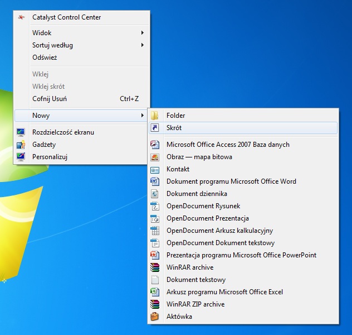Click the Kontakt card icon
This screenshot has width=352, height=335.
point(155,170)
